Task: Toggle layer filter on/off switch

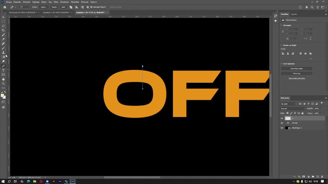Action: point(322,103)
